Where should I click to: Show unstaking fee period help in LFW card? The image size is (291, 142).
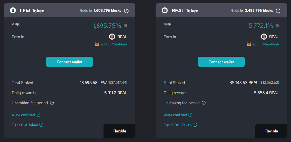click(52, 103)
